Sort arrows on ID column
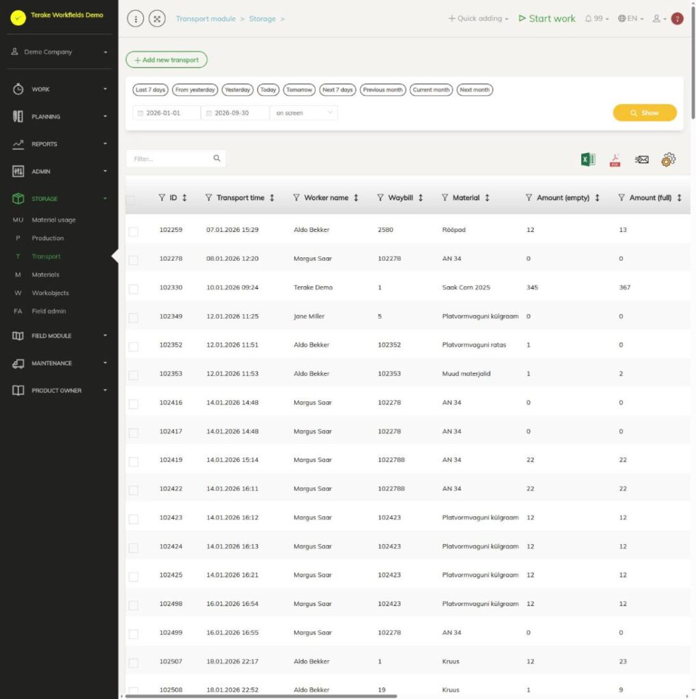Image resolution: width=696 pixels, height=699 pixels. point(184,197)
